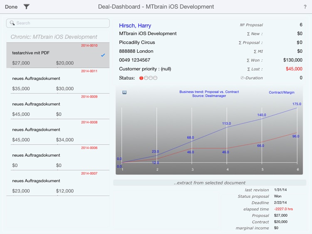Click the Ø-Duration value 0
Screen dimensions: 312x234
point(301,78)
